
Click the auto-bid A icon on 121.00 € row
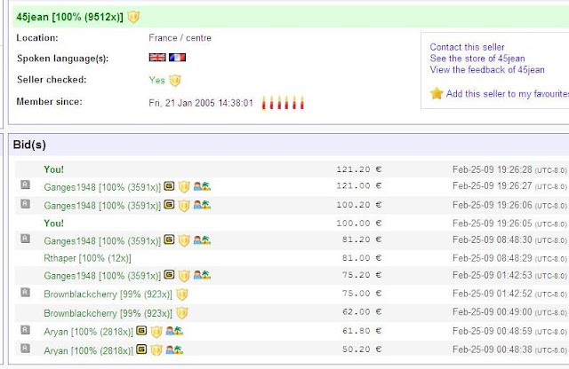coord(25,184)
